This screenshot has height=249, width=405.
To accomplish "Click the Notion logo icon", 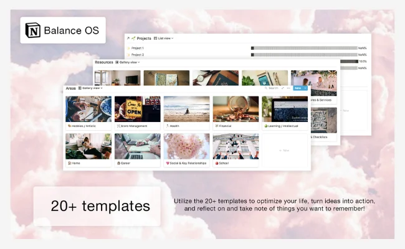I will [x=33, y=30].
